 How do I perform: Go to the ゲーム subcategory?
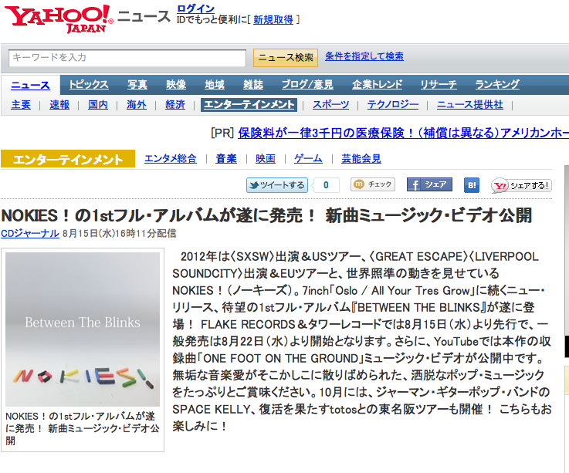click(308, 159)
